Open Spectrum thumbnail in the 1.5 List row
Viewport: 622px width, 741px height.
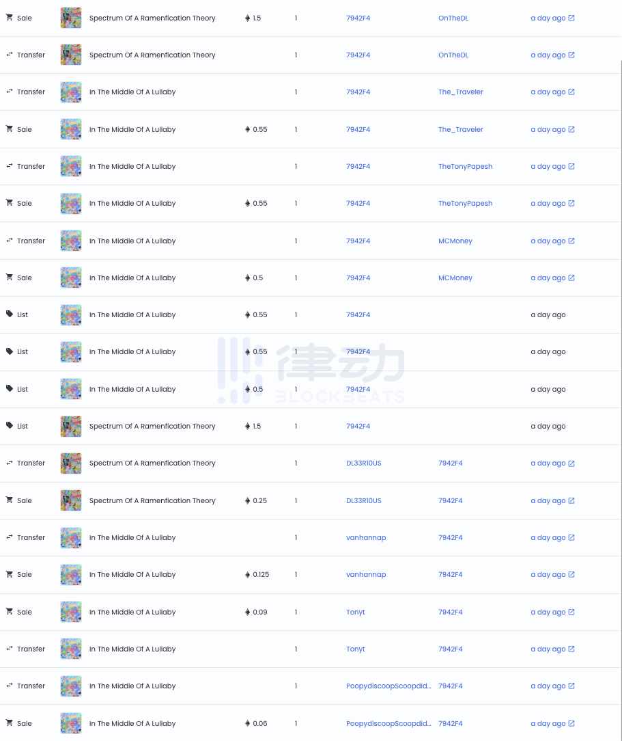(71, 426)
